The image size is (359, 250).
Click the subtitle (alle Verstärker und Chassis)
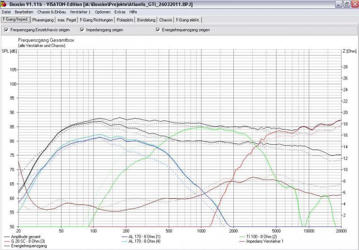click(x=42, y=46)
